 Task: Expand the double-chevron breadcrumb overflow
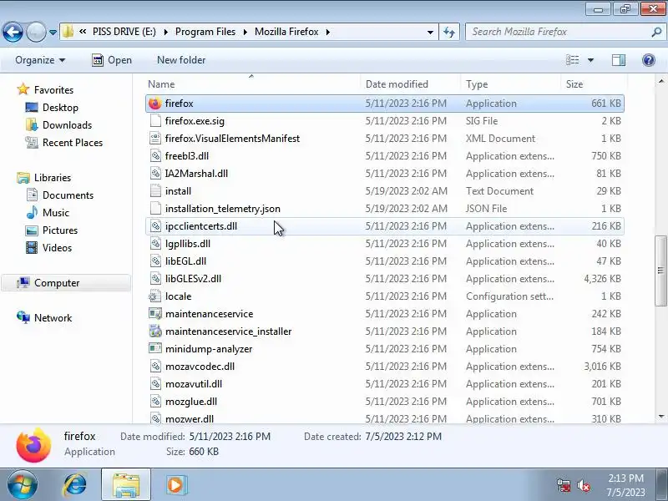(x=83, y=32)
